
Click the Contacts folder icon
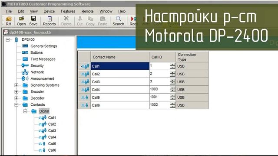tap(25, 105)
